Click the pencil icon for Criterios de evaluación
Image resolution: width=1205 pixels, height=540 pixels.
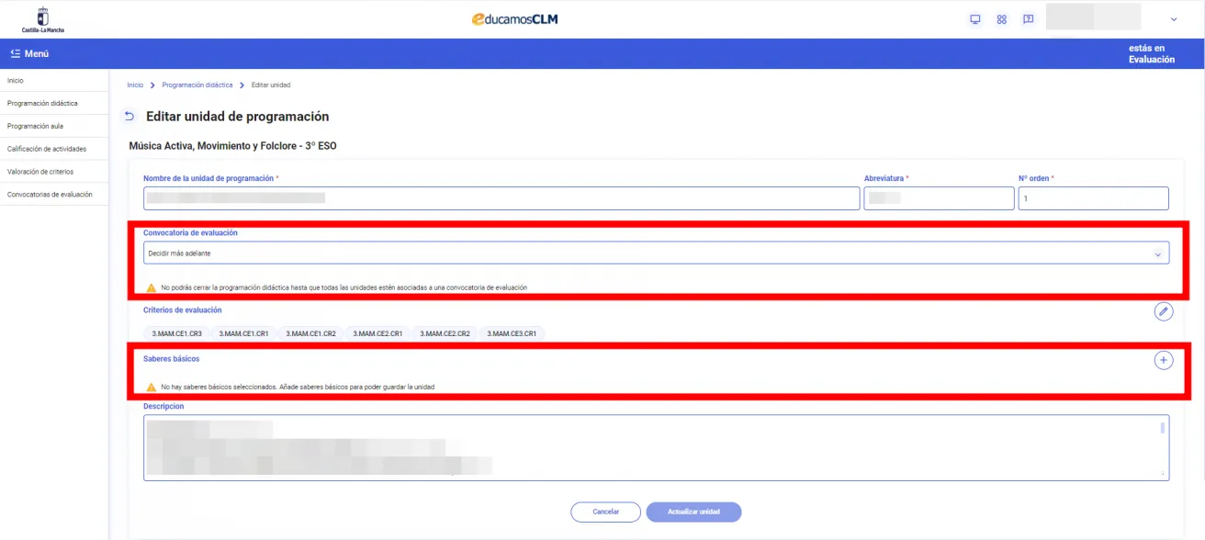click(1163, 311)
